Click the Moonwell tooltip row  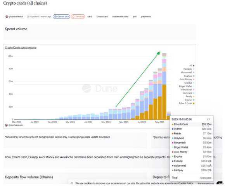point(192,165)
